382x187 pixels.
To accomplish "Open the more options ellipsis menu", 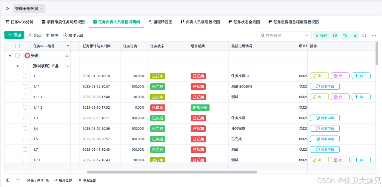I will click(x=374, y=35).
